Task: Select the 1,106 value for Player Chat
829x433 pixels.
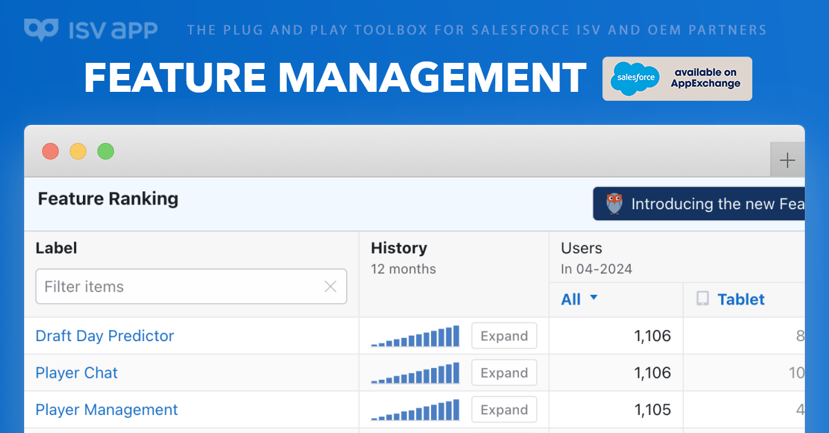Action: pos(652,373)
